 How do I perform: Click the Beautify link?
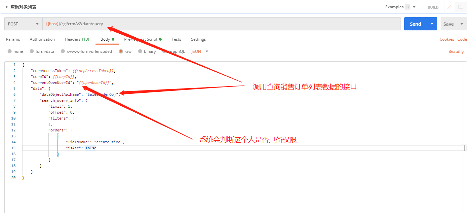coord(456,52)
